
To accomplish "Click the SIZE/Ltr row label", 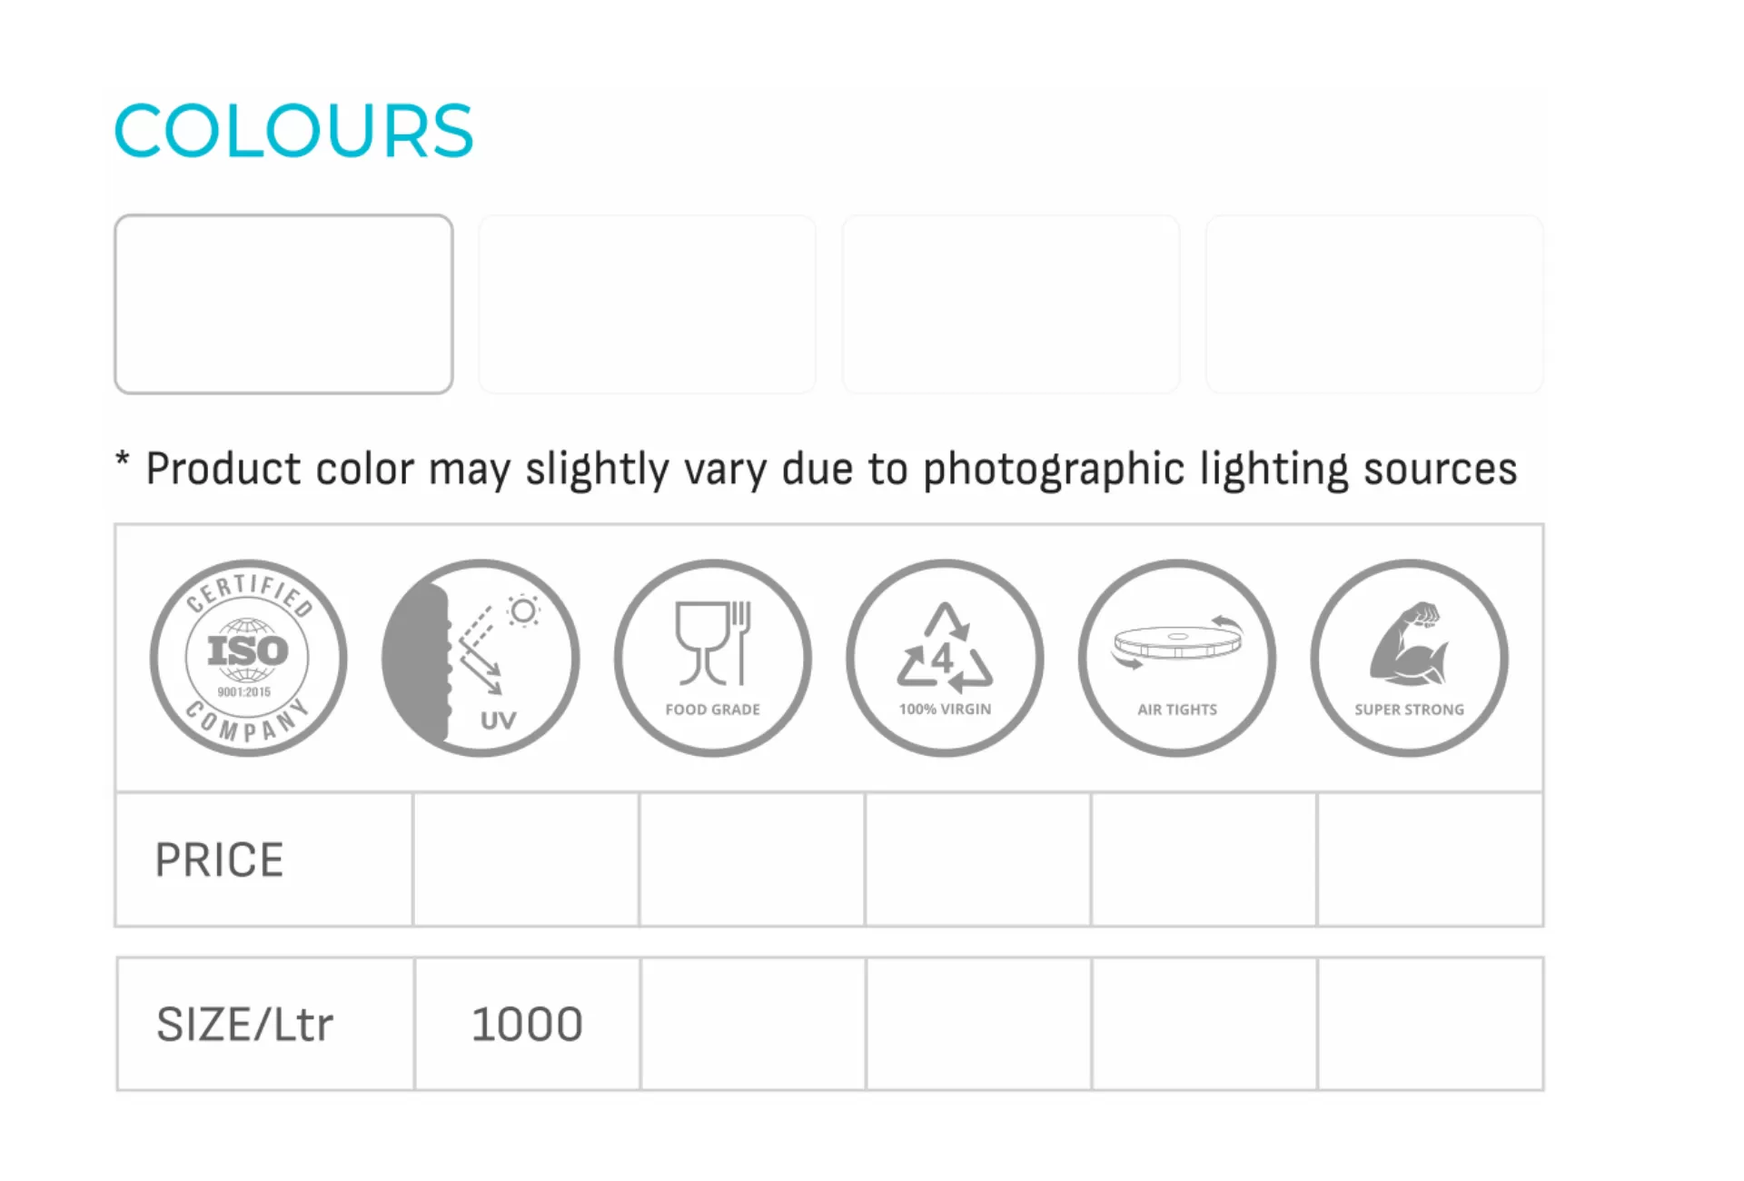I will [x=244, y=1025].
